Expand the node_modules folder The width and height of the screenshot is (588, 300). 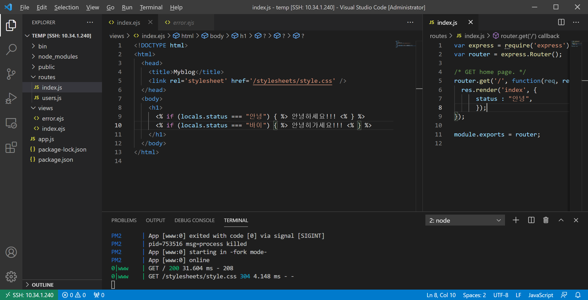[58, 57]
